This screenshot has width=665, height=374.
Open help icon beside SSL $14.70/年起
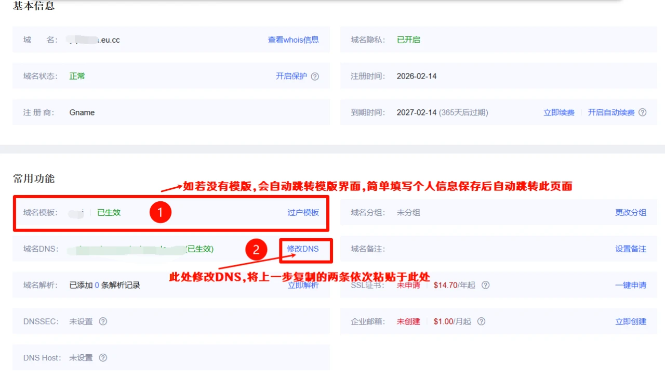point(485,285)
